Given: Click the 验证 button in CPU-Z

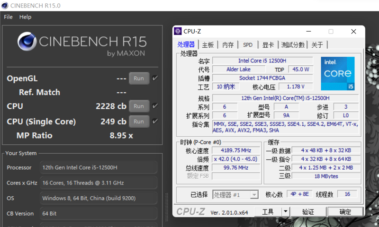Looking at the screenshot, I should [x=308, y=211].
